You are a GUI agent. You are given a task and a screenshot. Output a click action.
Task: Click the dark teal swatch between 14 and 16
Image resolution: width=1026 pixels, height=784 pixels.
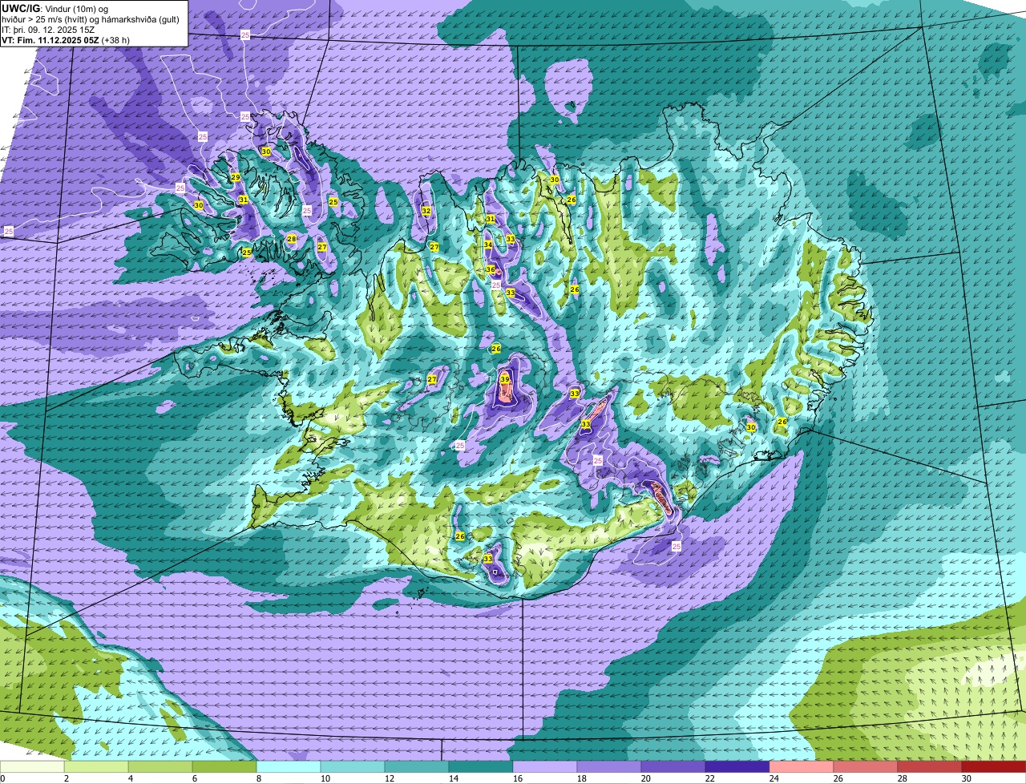pos(481,767)
